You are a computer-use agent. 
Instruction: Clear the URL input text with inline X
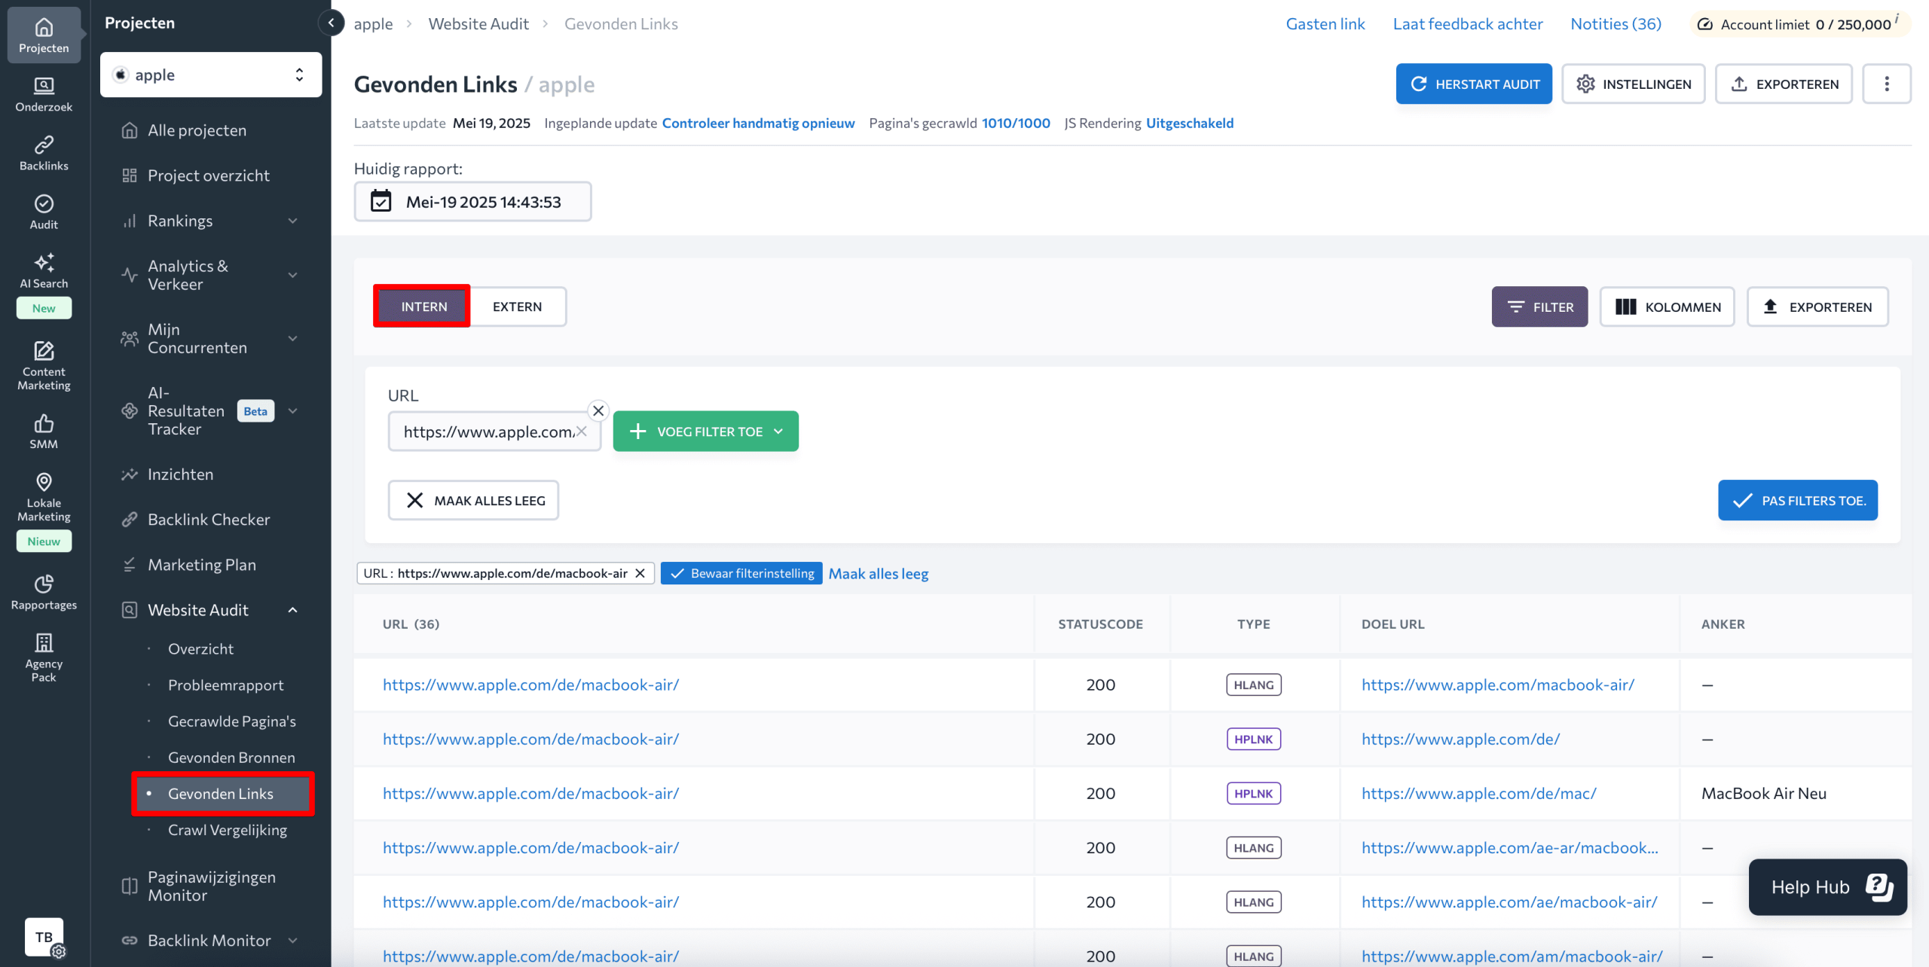pos(582,431)
